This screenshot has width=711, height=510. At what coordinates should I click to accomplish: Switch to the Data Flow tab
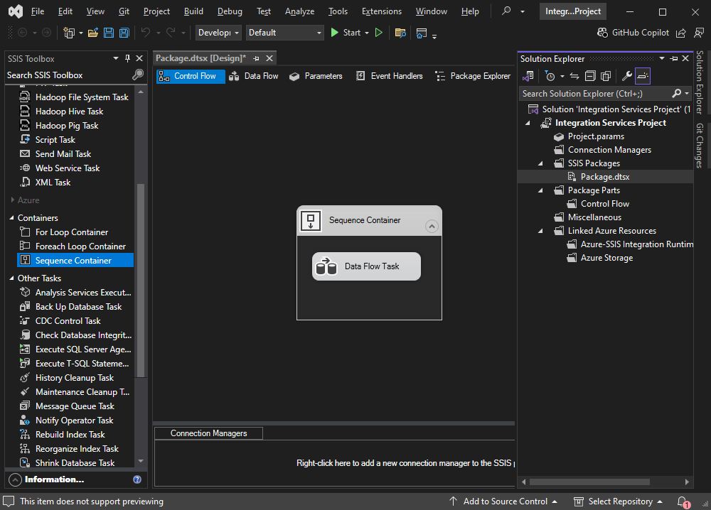tap(255, 76)
